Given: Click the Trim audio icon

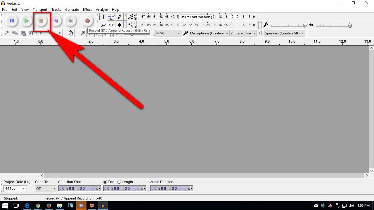Looking at the screenshot, I should (31, 33).
